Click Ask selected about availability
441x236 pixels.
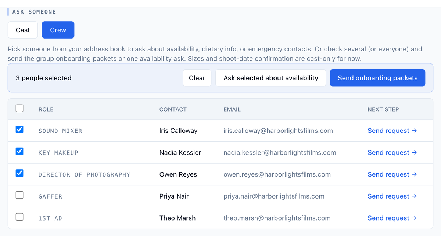(x=271, y=78)
